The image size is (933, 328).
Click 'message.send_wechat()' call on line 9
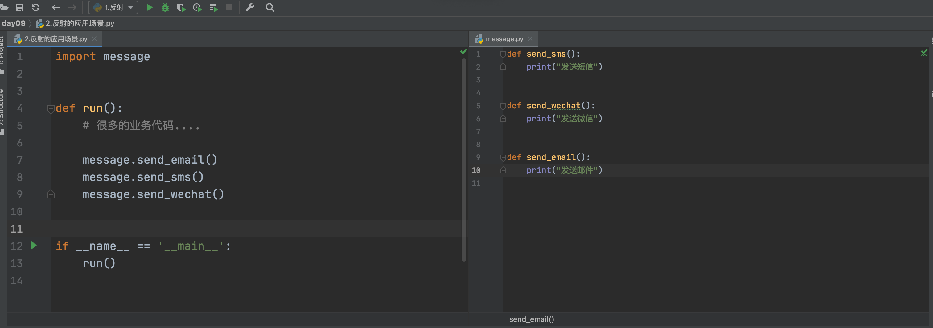(x=153, y=194)
